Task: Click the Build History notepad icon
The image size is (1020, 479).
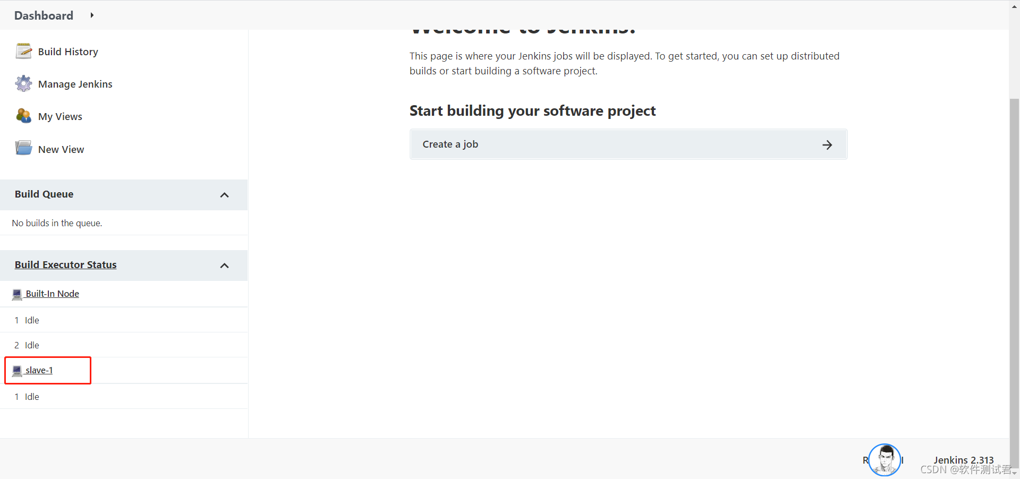Action: (x=23, y=51)
